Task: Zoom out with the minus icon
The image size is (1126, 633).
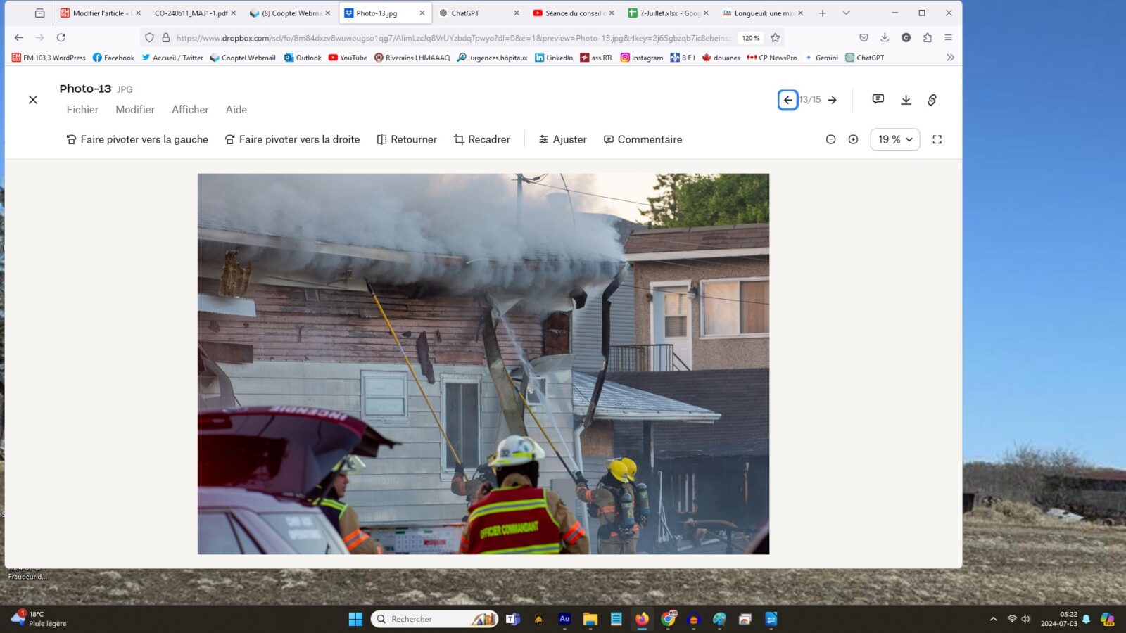Action: (x=830, y=139)
